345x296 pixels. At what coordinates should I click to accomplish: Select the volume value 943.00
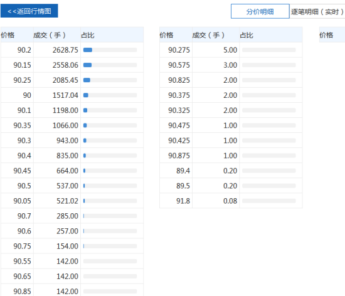(x=67, y=140)
